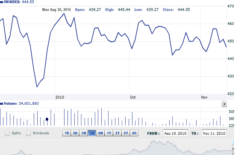Viewport: 235px width, 155px height.
Task: Click the 'Nov' axis label
Action: (204, 97)
